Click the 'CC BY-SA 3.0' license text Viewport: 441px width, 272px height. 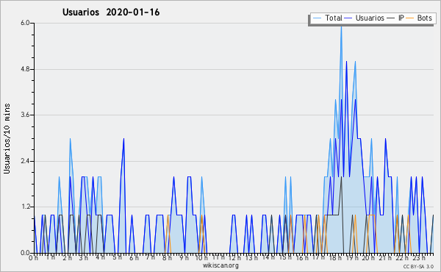[x=418, y=266]
